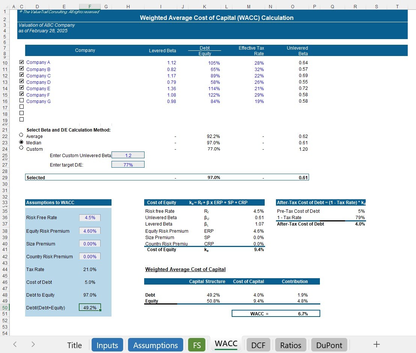The image size is (416, 353).
Task: Select the Risk Free Rate input cell
Action: [90, 217]
